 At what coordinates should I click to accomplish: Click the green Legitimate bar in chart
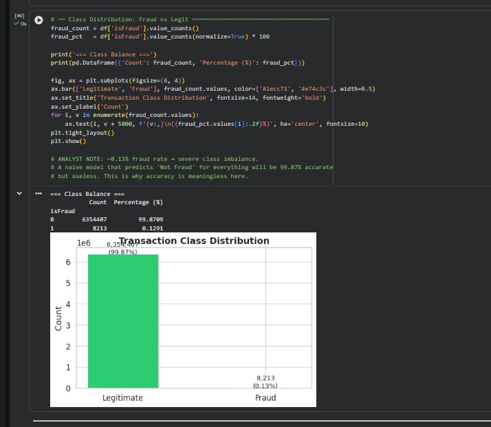(123, 321)
